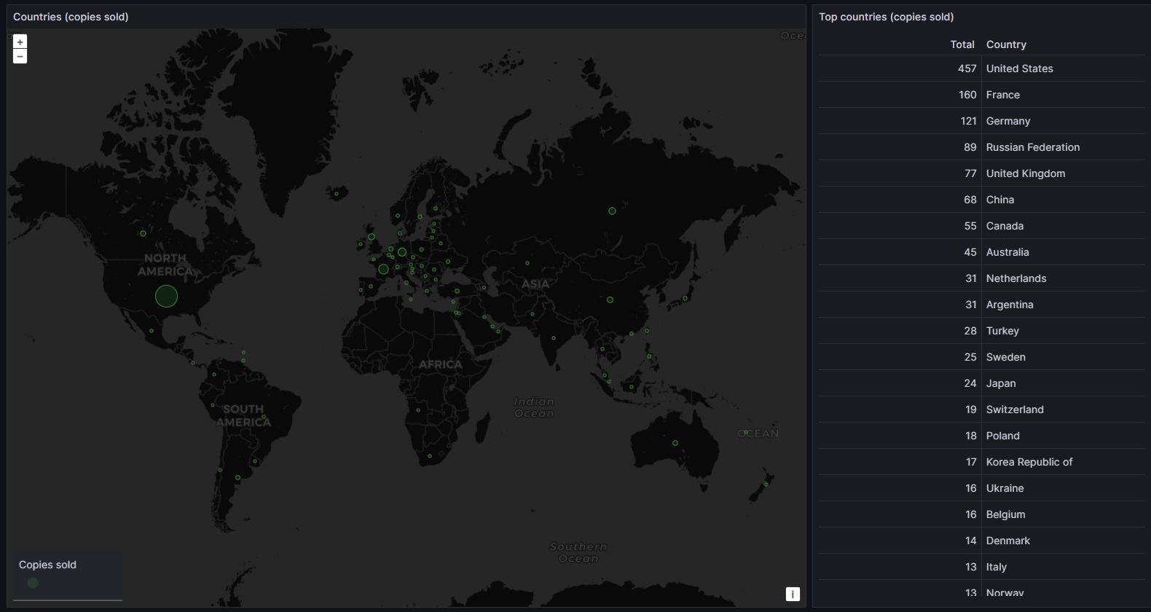
Task: Select the Denmark table cell
Action: point(1063,541)
